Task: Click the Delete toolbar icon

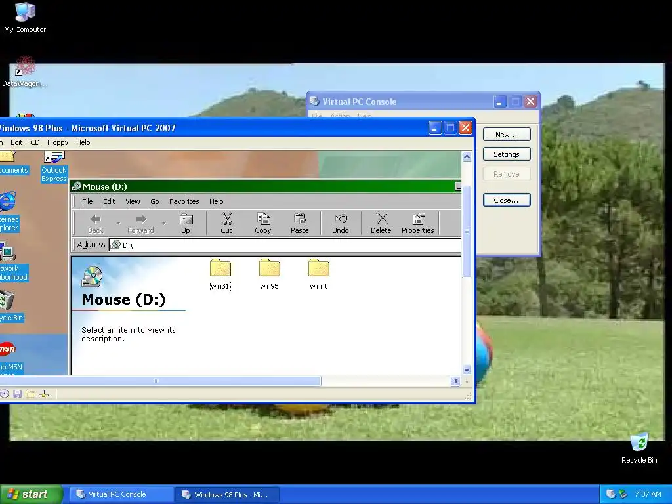Action: coord(381,223)
